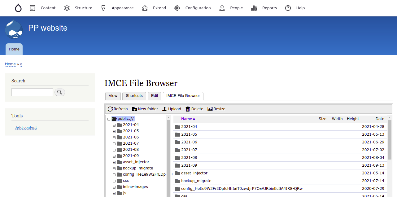Click the Add content link

[x=26, y=127]
